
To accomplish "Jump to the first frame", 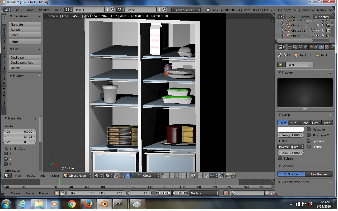I will coord(158,193).
